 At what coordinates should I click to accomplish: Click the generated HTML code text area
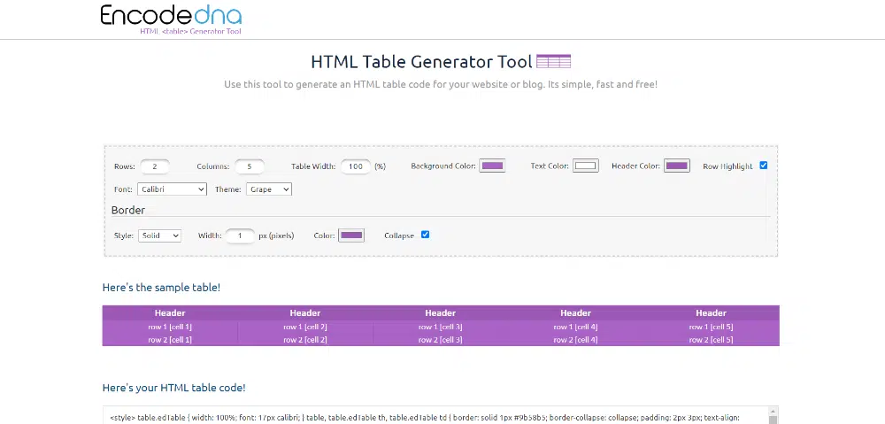pyautogui.click(x=434, y=416)
